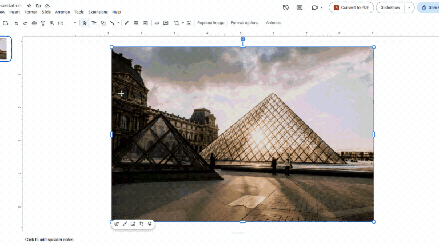Open Format options
The image size is (439, 247).
(x=245, y=23)
